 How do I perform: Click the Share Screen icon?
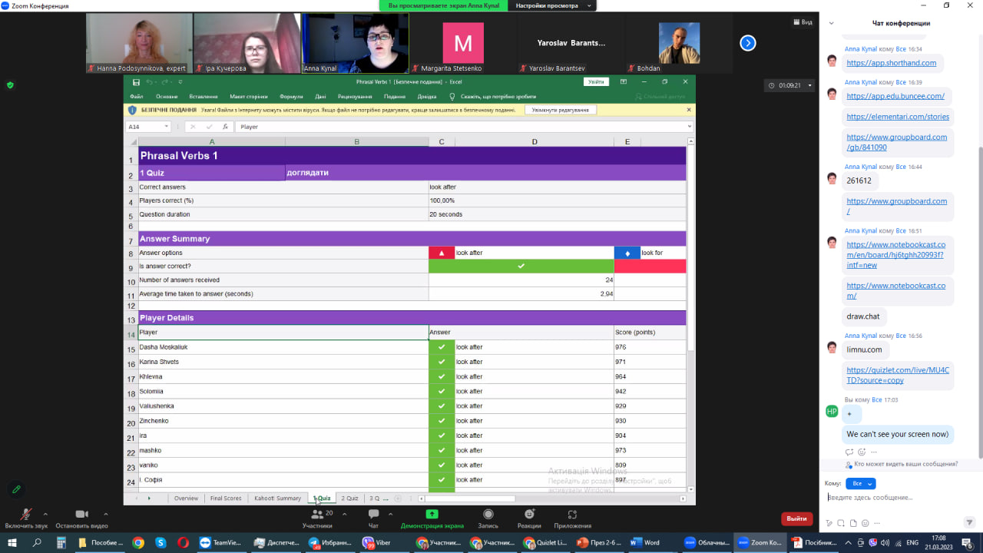pyautogui.click(x=432, y=515)
